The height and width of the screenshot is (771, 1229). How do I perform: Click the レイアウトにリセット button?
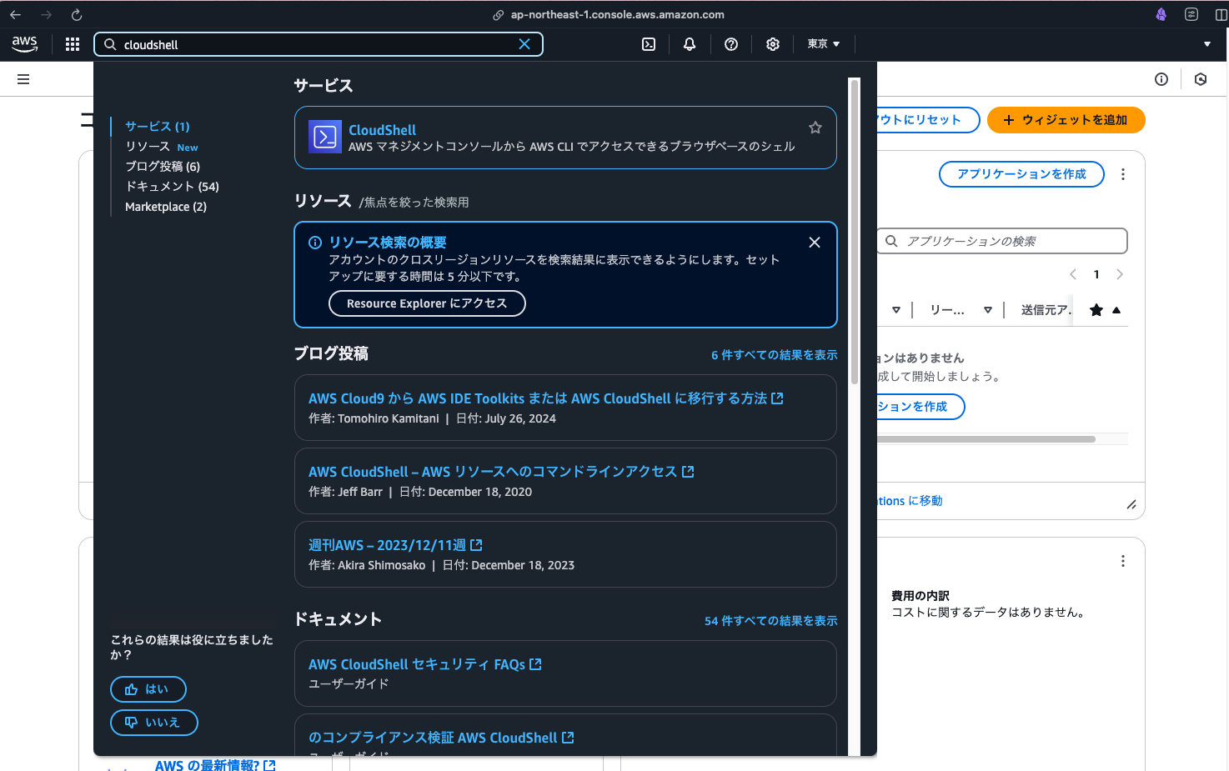click(927, 120)
